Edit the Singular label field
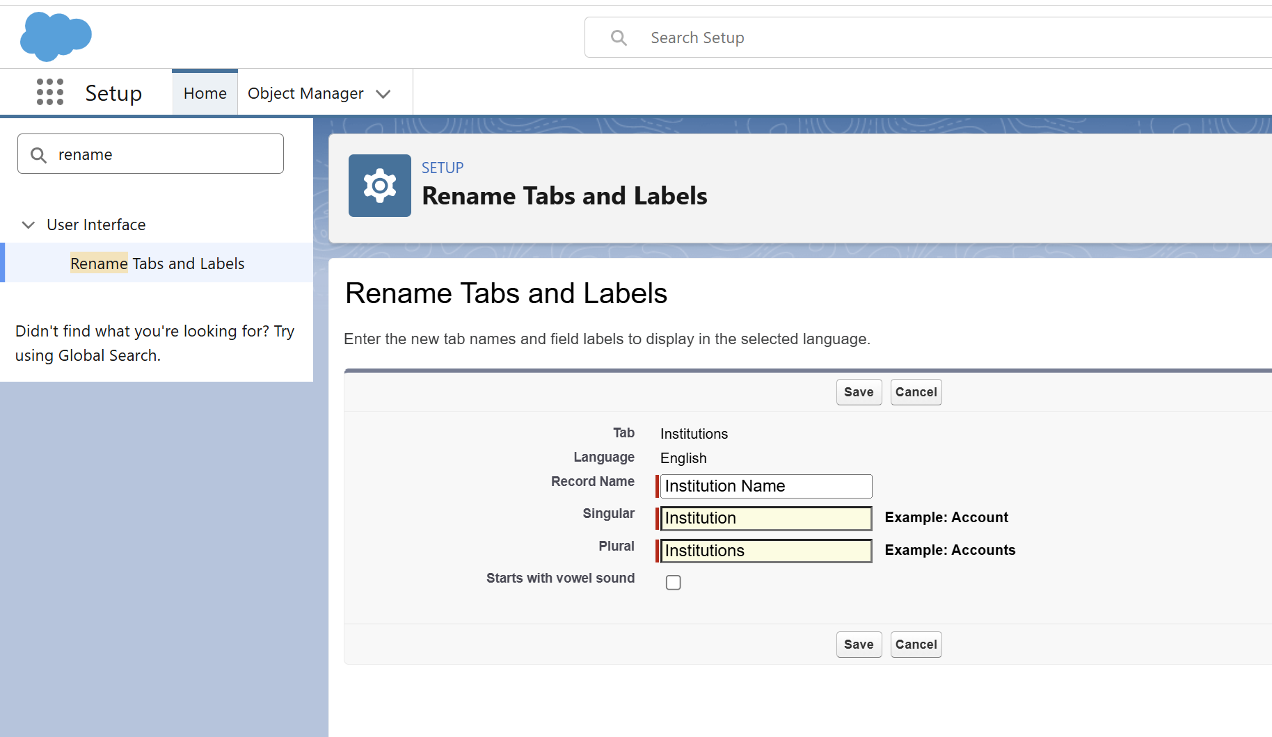This screenshot has height=737, width=1272. click(x=765, y=518)
